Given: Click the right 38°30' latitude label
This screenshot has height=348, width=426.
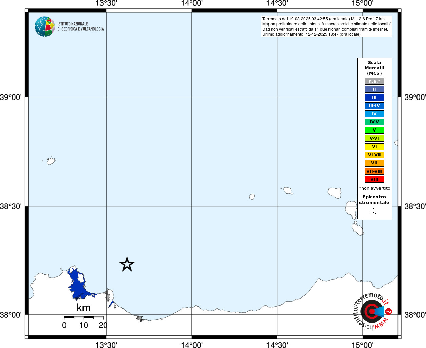Looking at the screenshot, I should [415, 206].
